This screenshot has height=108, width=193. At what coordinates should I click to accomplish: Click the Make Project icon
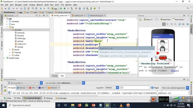point(49,8)
